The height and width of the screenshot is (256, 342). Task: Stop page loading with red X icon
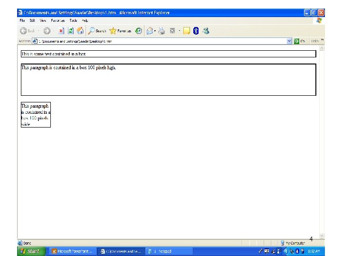point(61,31)
